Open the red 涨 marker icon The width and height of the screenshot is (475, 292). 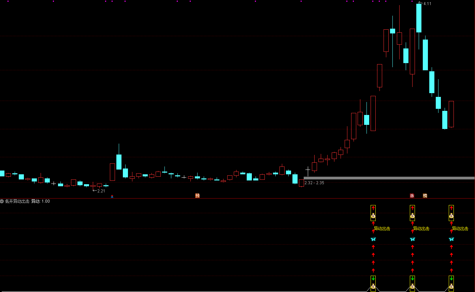click(x=412, y=195)
